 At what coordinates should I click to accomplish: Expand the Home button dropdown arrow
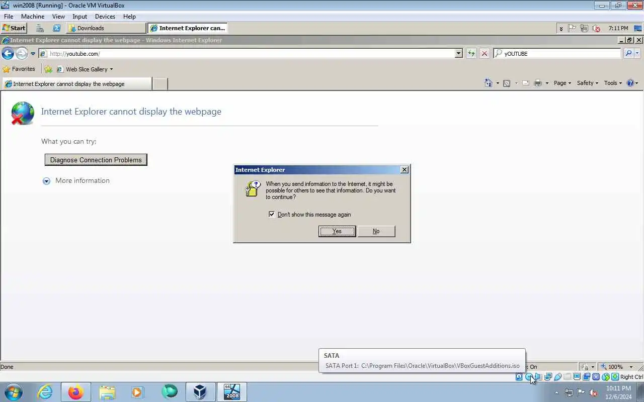point(498,83)
